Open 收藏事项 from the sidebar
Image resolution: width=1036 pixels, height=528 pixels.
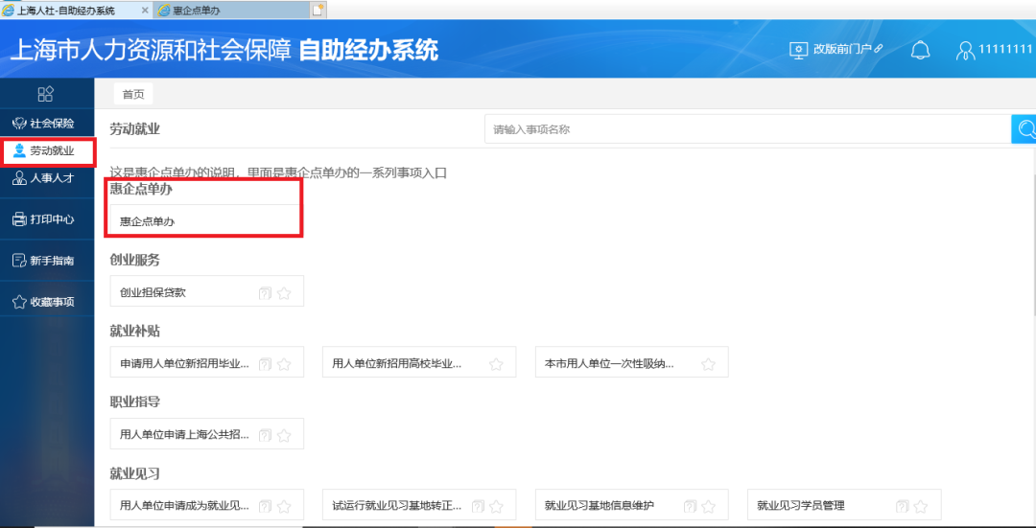tap(47, 302)
